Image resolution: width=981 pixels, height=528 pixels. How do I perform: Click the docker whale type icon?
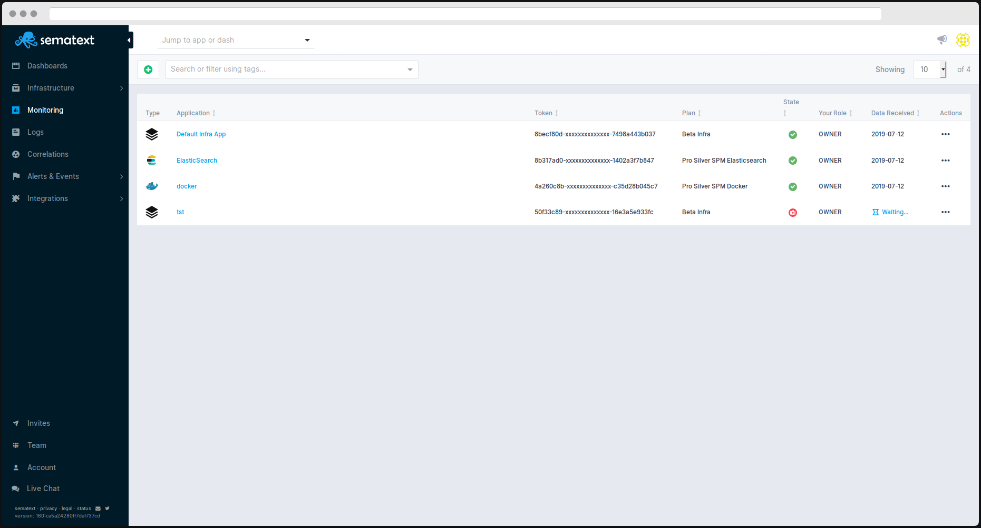tap(152, 186)
